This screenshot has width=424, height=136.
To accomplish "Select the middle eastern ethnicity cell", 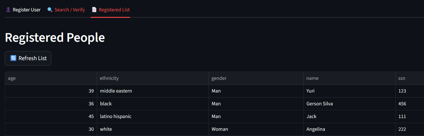I will (x=116, y=91).
